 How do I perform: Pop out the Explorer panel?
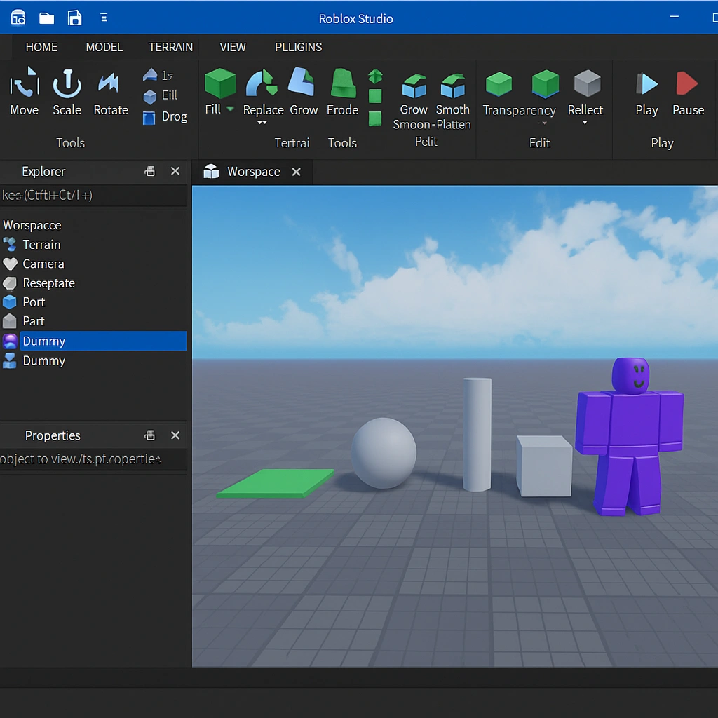coord(150,171)
